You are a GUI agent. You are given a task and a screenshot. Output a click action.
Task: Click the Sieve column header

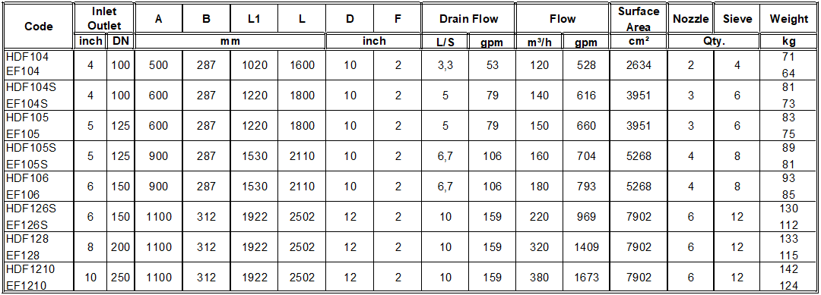click(x=737, y=19)
